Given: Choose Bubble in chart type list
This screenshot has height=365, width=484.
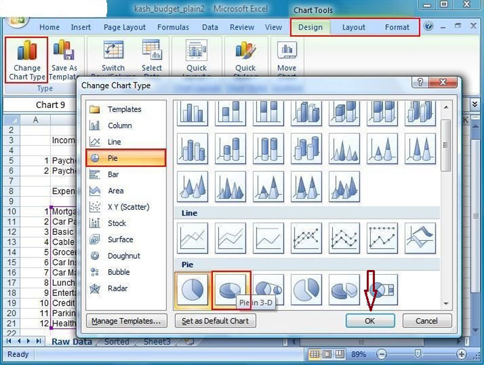Looking at the screenshot, I should [x=126, y=272].
